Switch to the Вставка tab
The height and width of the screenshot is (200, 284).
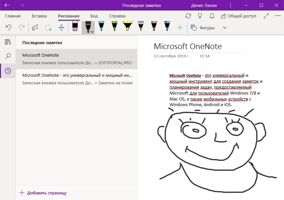pyautogui.click(x=39, y=16)
